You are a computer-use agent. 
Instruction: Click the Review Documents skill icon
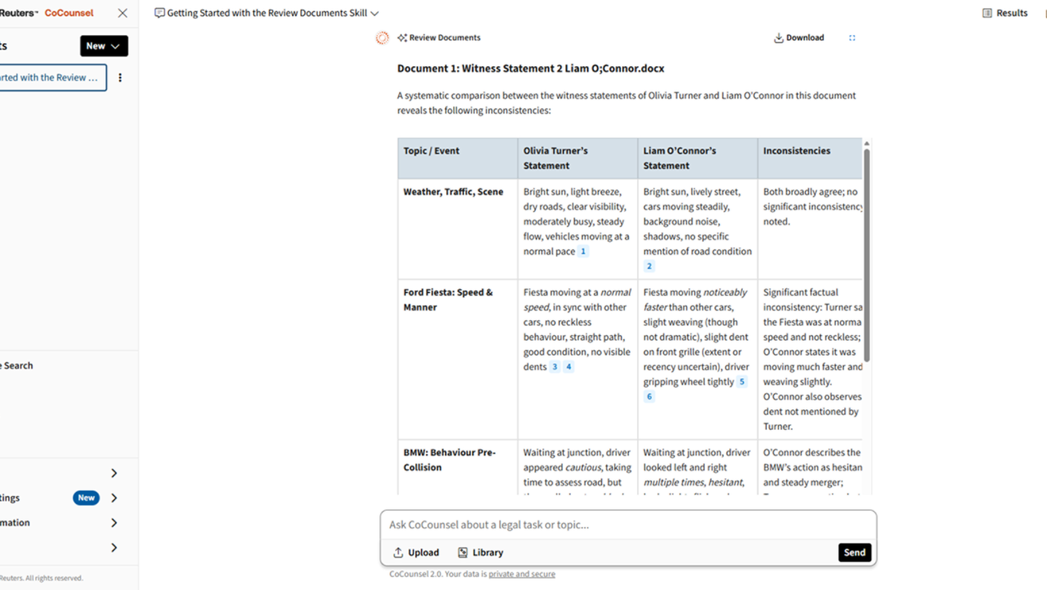tap(402, 38)
